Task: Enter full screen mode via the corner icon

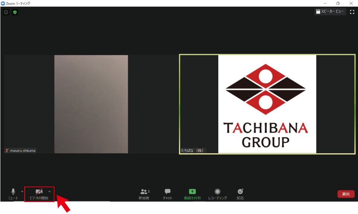Action: pos(352,12)
